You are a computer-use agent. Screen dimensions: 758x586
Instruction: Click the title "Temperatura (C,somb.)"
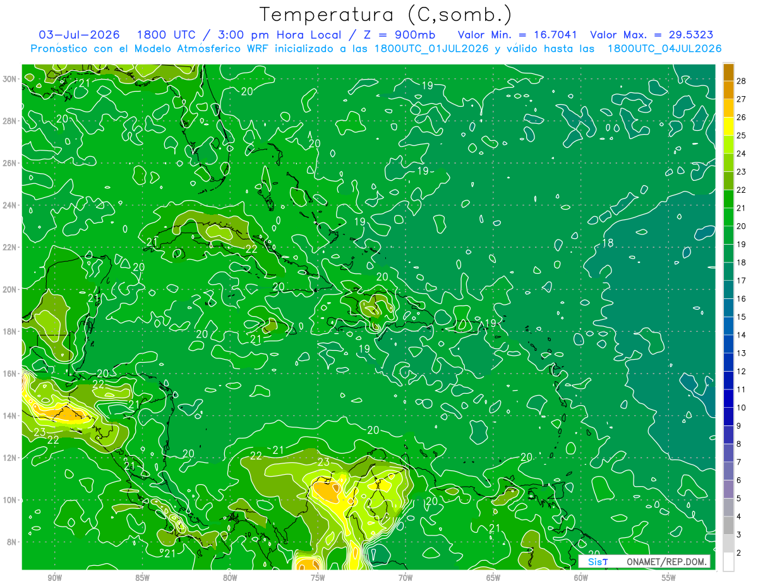(385, 15)
